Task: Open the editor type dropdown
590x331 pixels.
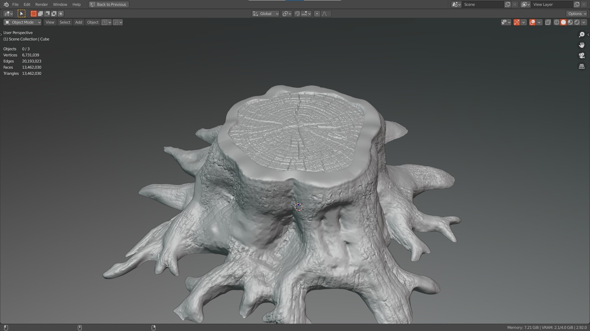Action: (8, 13)
